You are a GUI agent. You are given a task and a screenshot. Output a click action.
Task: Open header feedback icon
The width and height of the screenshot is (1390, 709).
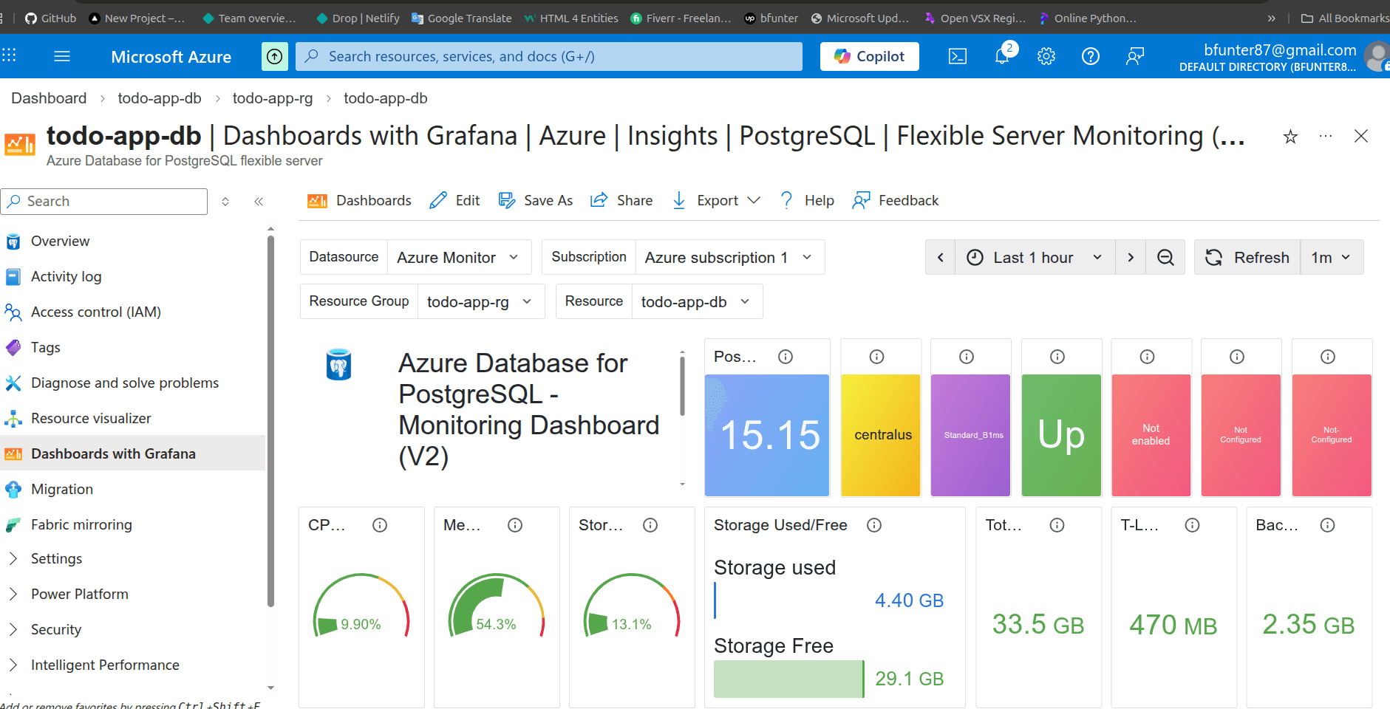(x=1135, y=56)
